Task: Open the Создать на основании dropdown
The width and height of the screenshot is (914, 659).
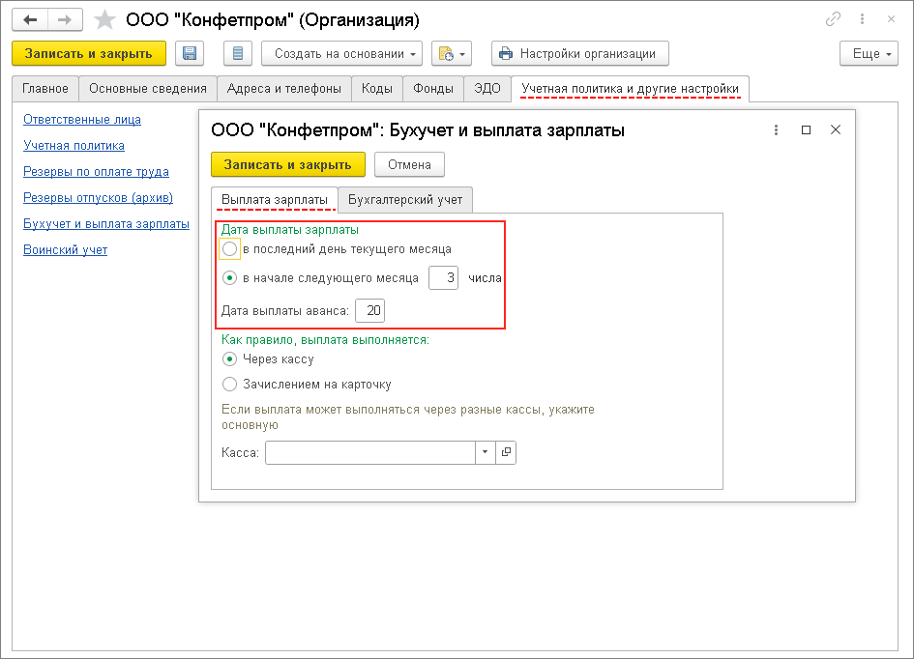Action: [x=341, y=53]
